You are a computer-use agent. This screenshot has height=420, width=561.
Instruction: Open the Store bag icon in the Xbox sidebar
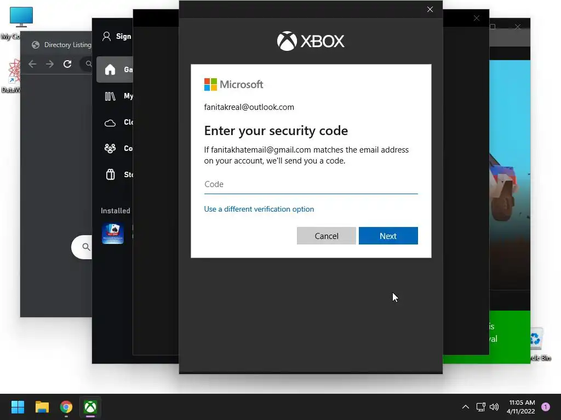pyautogui.click(x=110, y=174)
